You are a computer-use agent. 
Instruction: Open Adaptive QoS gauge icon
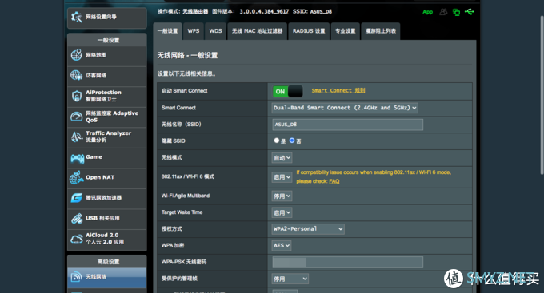point(76,117)
